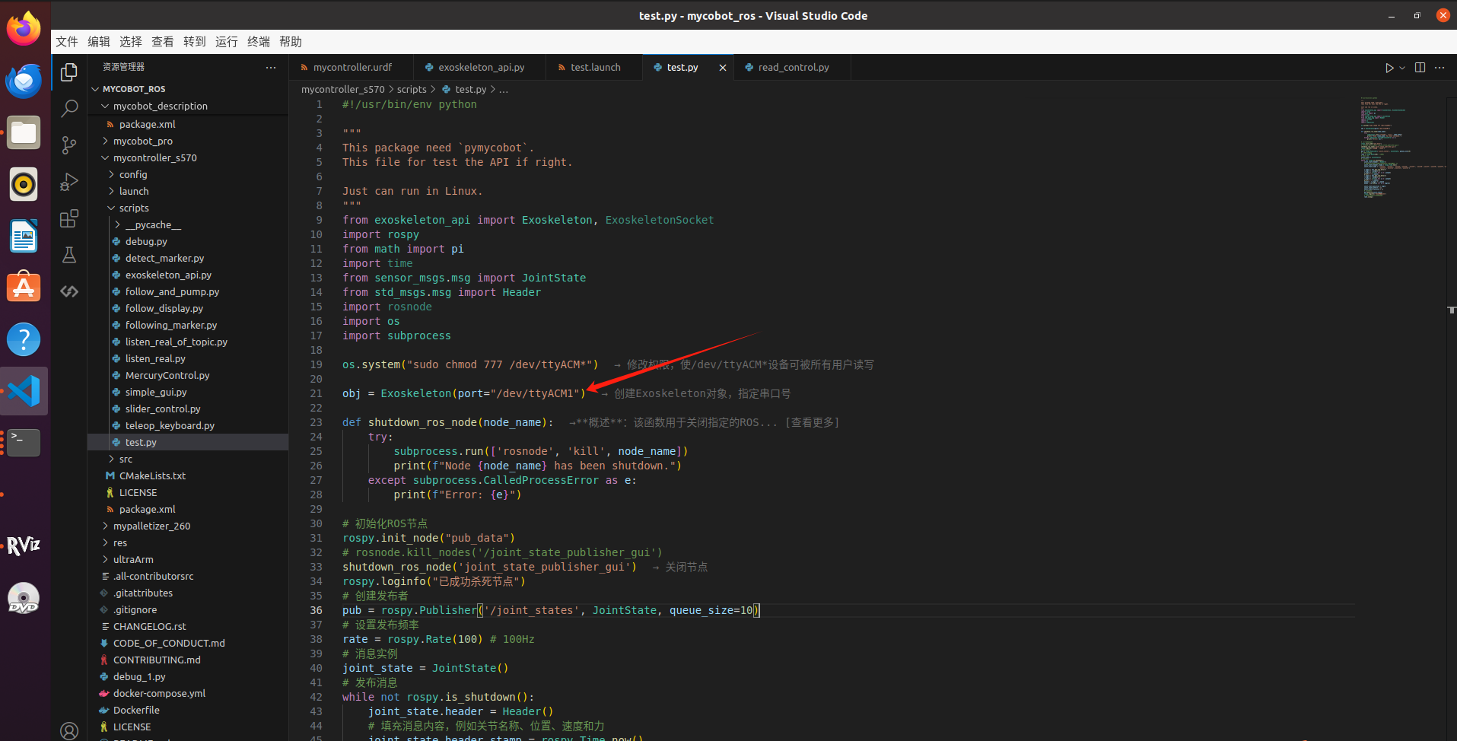
Task: Switch to the mycontroller.urdf tab
Action: 352,68
